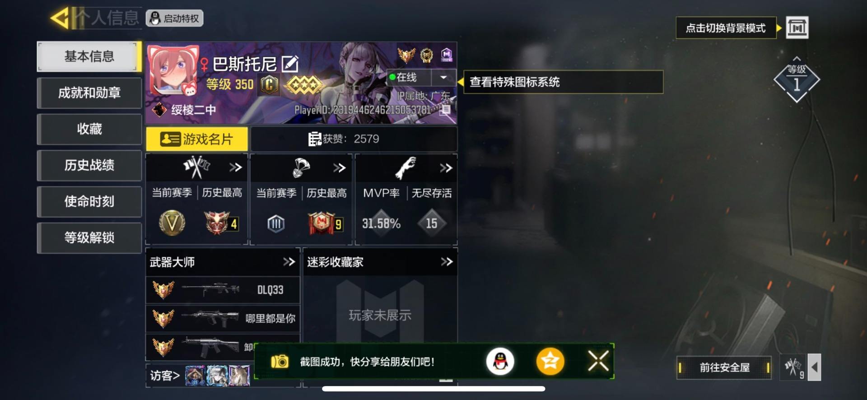Click the 前往安全屋 button

[x=724, y=367]
